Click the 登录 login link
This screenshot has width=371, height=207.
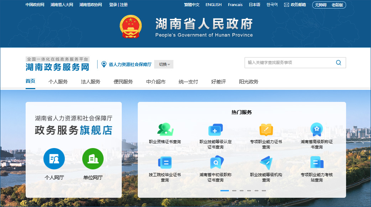(x=113, y=5)
